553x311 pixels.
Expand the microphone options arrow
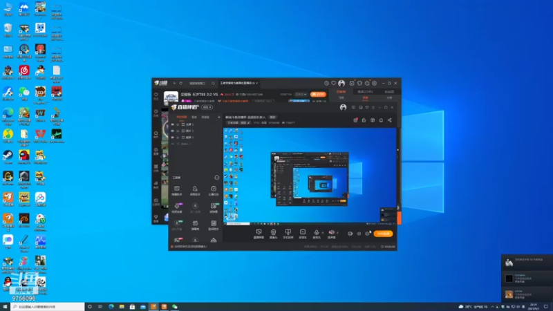tap(322, 233)
